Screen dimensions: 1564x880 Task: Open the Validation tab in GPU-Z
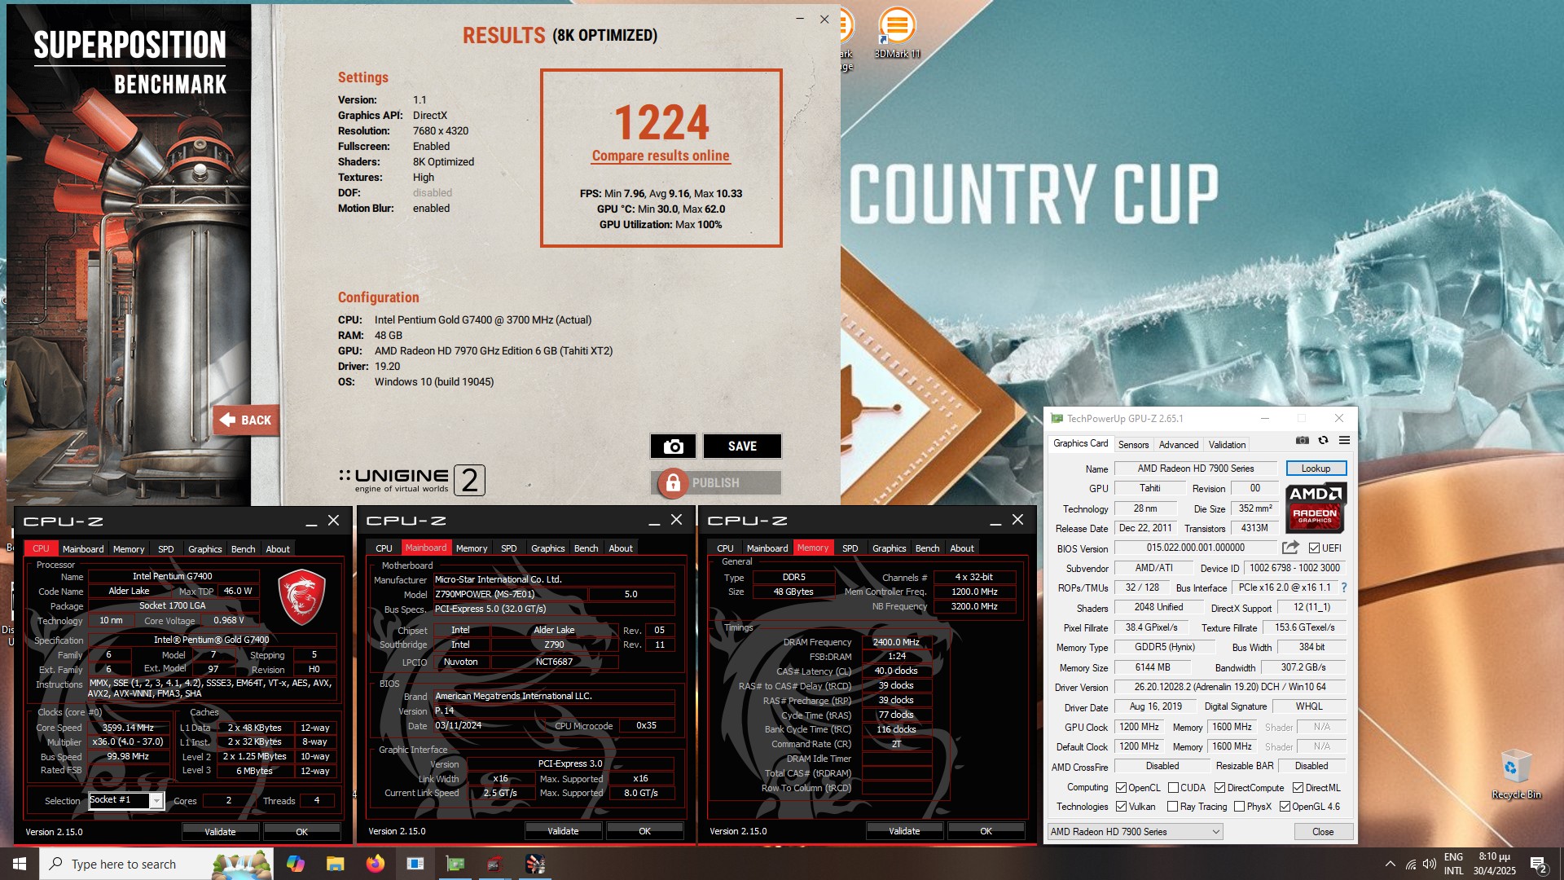(1227, 445)
